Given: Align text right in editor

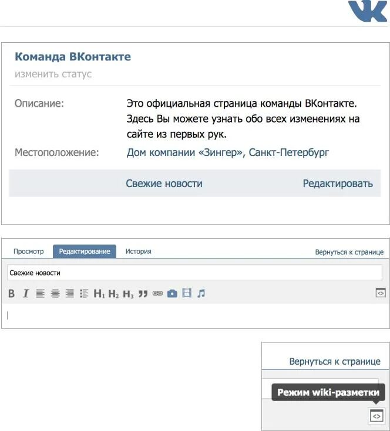Looking at the screenshot, I should click(70, 293).
